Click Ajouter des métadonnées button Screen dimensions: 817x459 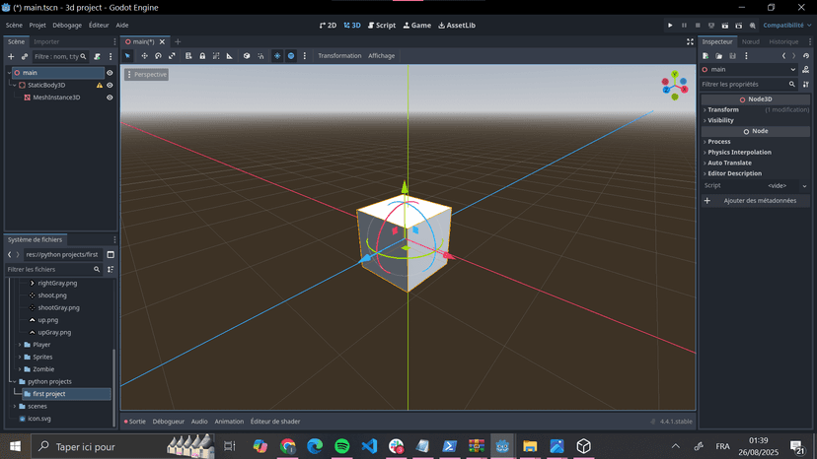coord(759,201)
